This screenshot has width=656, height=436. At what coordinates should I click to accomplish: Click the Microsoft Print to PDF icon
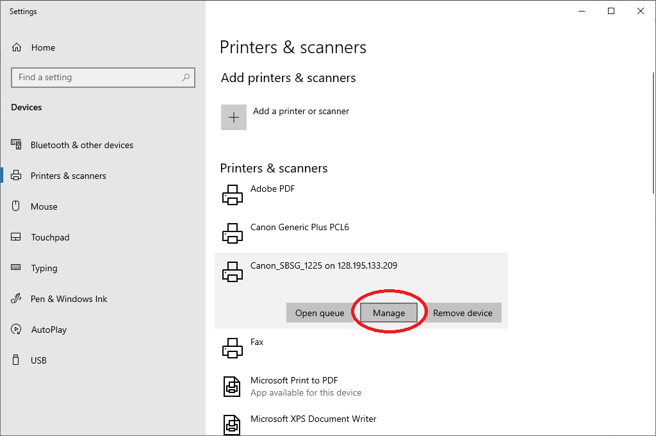[232, 386]
